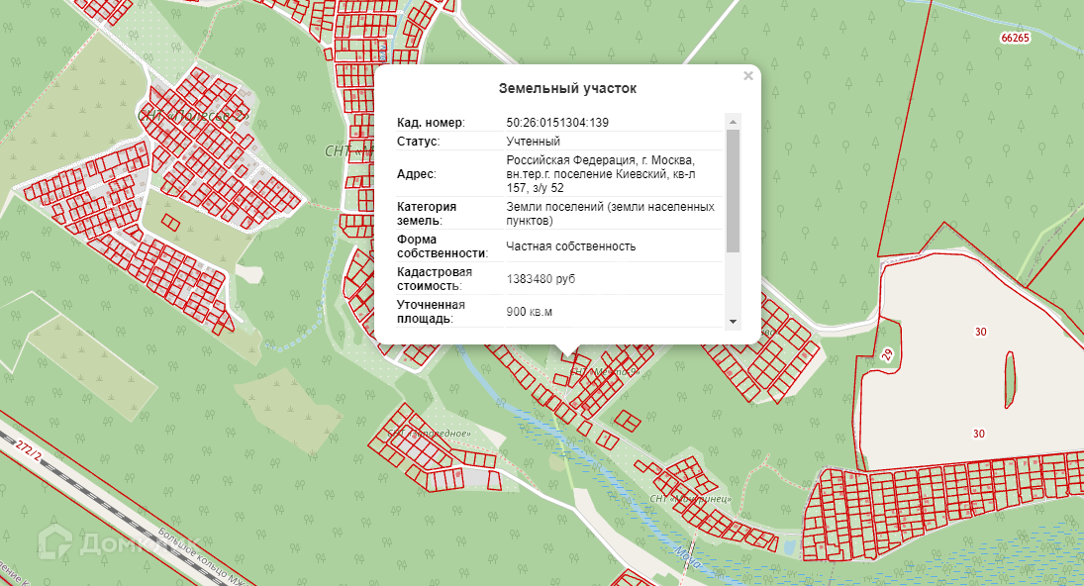Click the Частная собственность ownership value

(570, 246)
